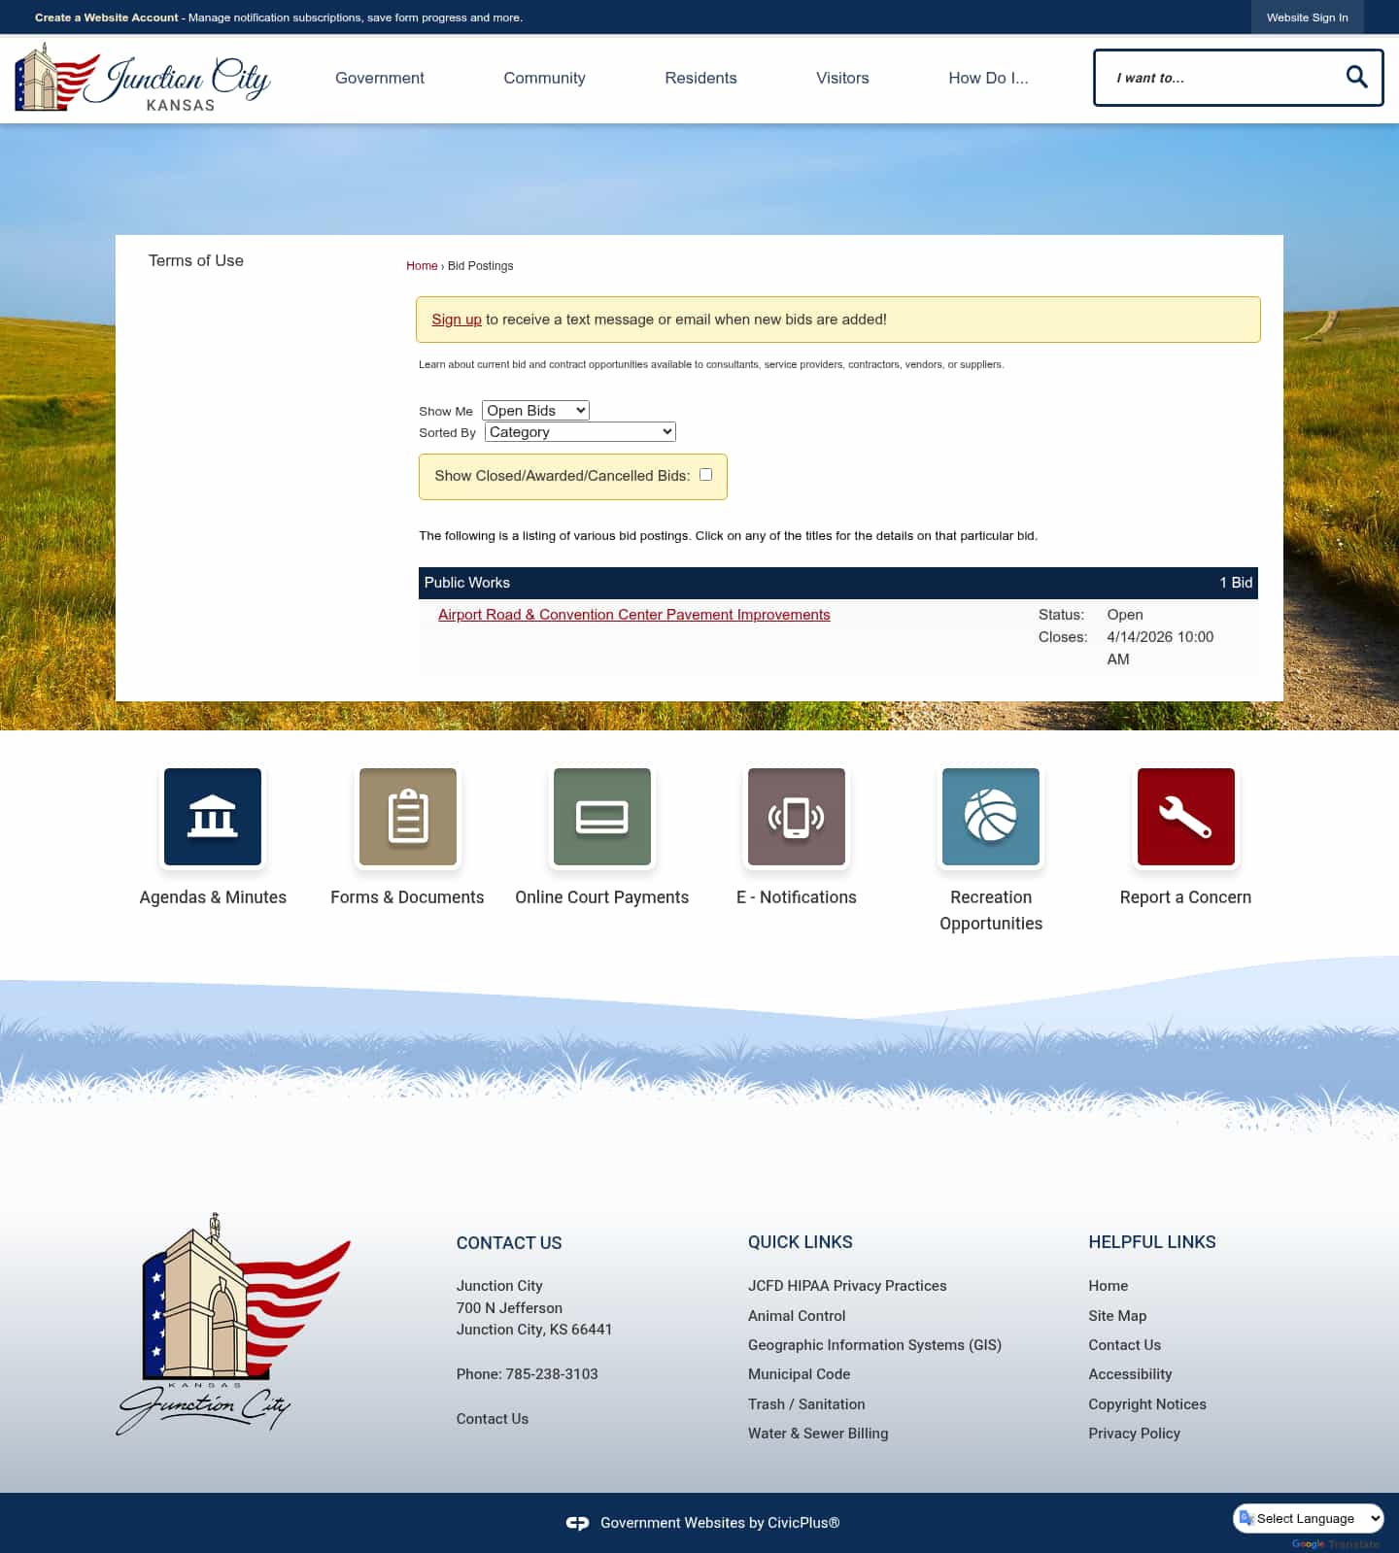1399x1553 pixels.
Task: Open the Select Language dropdown
Action: pyautogui.click(x=1309, y=1518)
